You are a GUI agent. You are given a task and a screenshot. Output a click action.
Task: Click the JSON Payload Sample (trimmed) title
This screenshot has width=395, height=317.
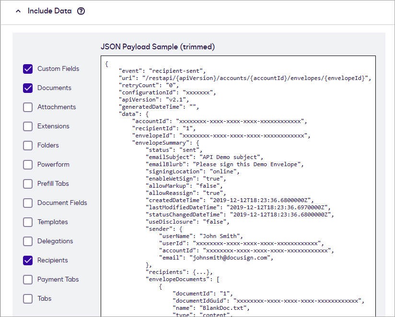[x=158, y=47]
